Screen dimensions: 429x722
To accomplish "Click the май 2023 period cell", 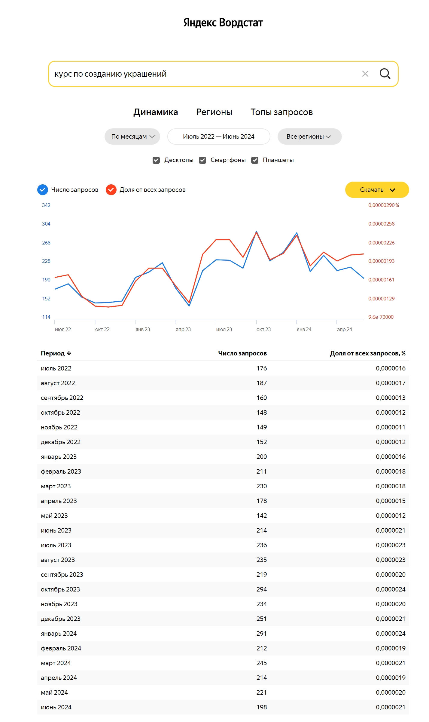I will pyautogui.click(x=54, y=516).
